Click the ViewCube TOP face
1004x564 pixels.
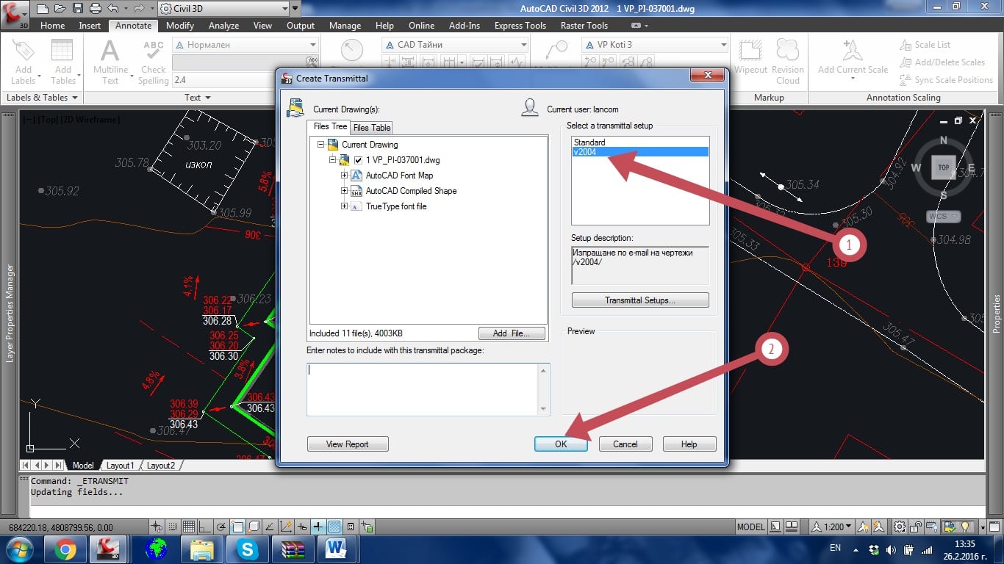pos(943,167)
